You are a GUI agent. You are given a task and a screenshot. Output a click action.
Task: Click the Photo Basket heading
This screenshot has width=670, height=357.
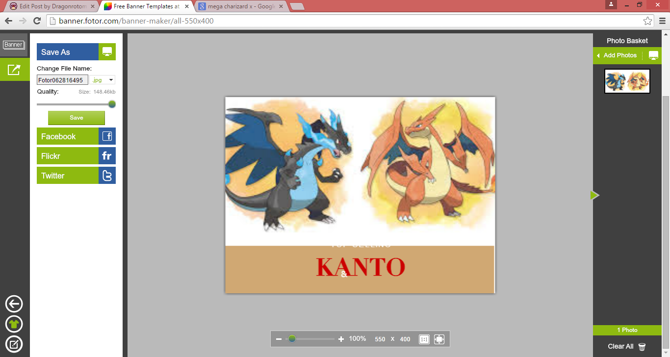pos(627,41)
